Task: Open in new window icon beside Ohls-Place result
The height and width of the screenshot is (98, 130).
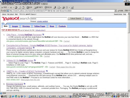Action: pos(43,34)
